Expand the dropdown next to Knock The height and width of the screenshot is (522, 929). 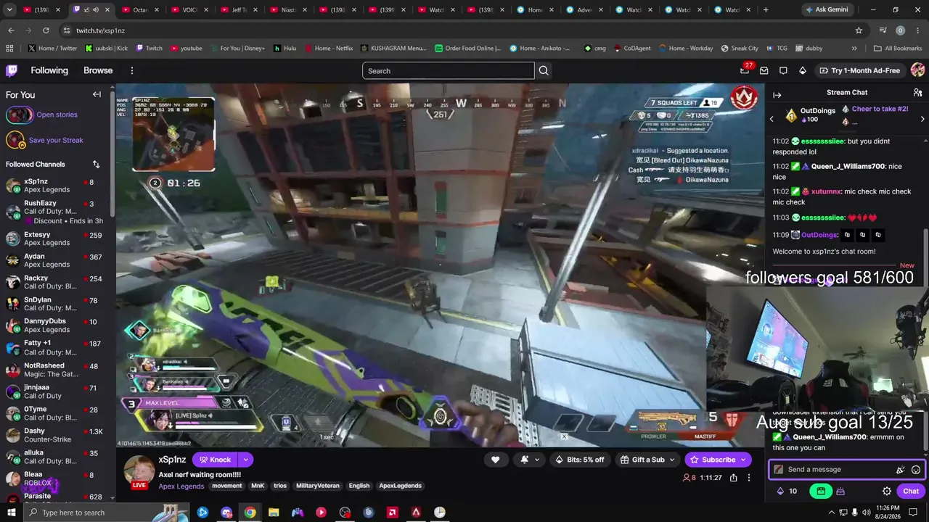tap(246, 460)
